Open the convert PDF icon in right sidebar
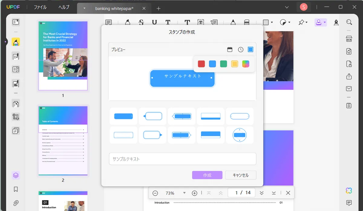This screenshot has width=363, height=211. 349,51
